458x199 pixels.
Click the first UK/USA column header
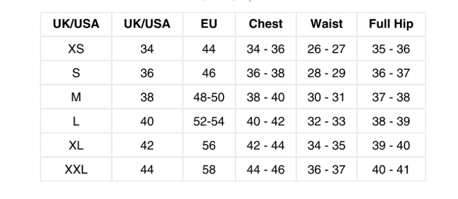click(76, 24)
